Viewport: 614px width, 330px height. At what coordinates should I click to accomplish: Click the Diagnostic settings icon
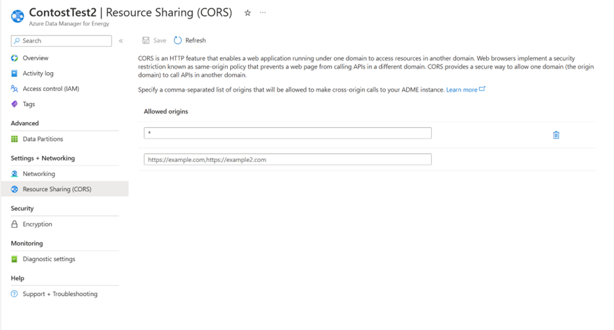[x=14, y=259]
